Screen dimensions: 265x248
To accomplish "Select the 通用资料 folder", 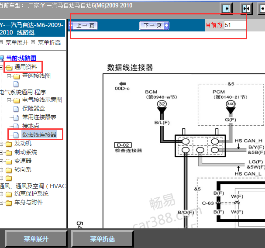I will (x=25, y=67).
